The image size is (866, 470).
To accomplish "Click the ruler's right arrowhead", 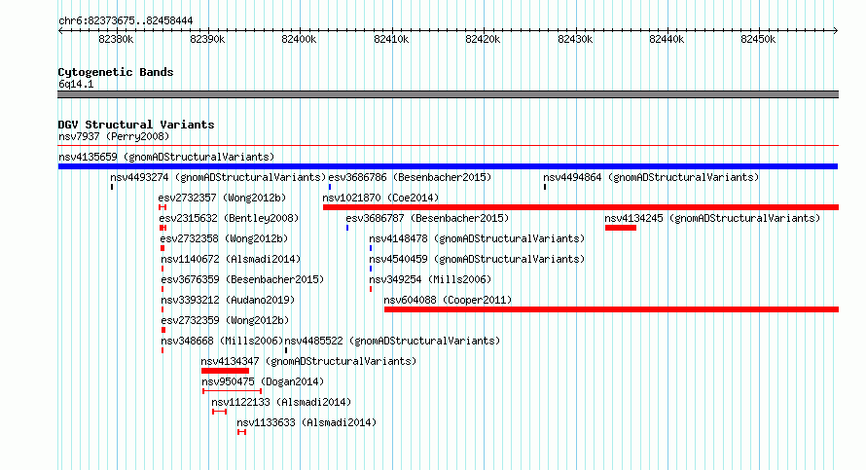I will tap(836, 31).
